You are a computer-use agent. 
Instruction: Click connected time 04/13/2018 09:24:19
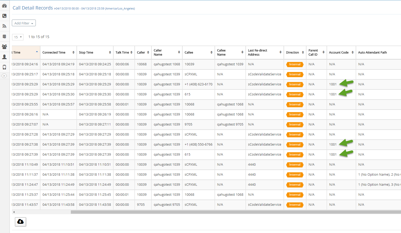tap(58, 64)
